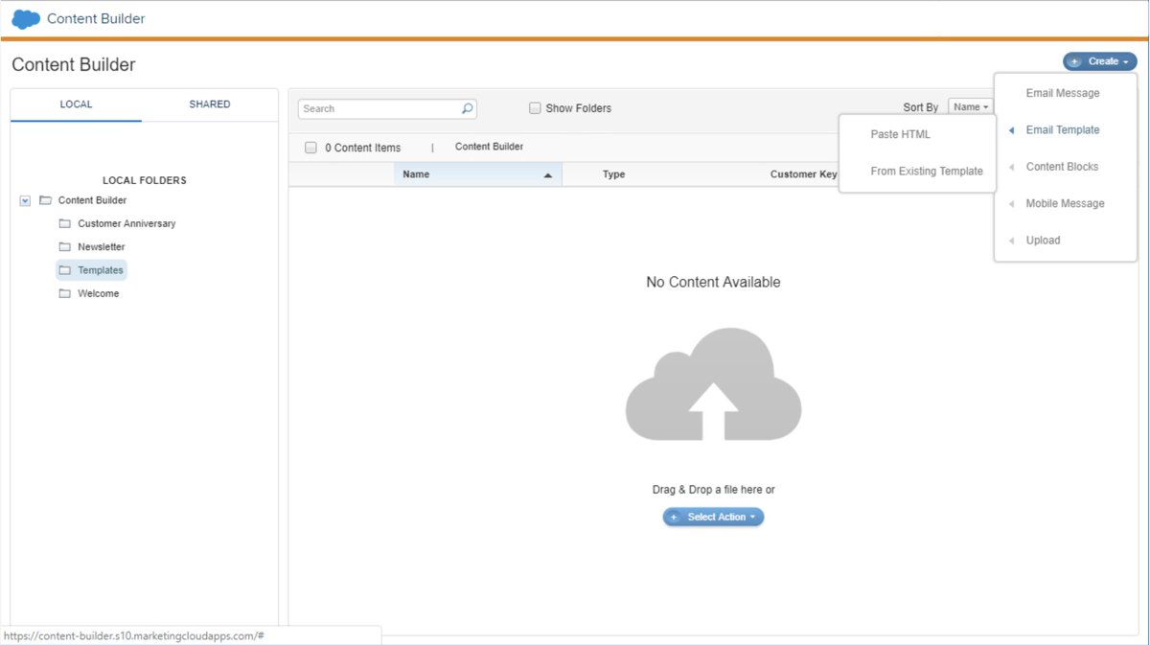Screen dimensions: 1150x645
Task: Click the arrow beside Content Blocks
Action: click(x=1011, y=167)
